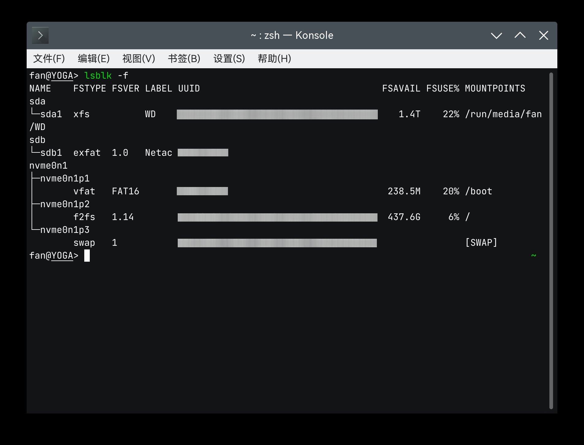This screenshot has height=445, width=584.
Task: Click the 'f2fs' filesystem type
Action: click(x=84, y=217)
